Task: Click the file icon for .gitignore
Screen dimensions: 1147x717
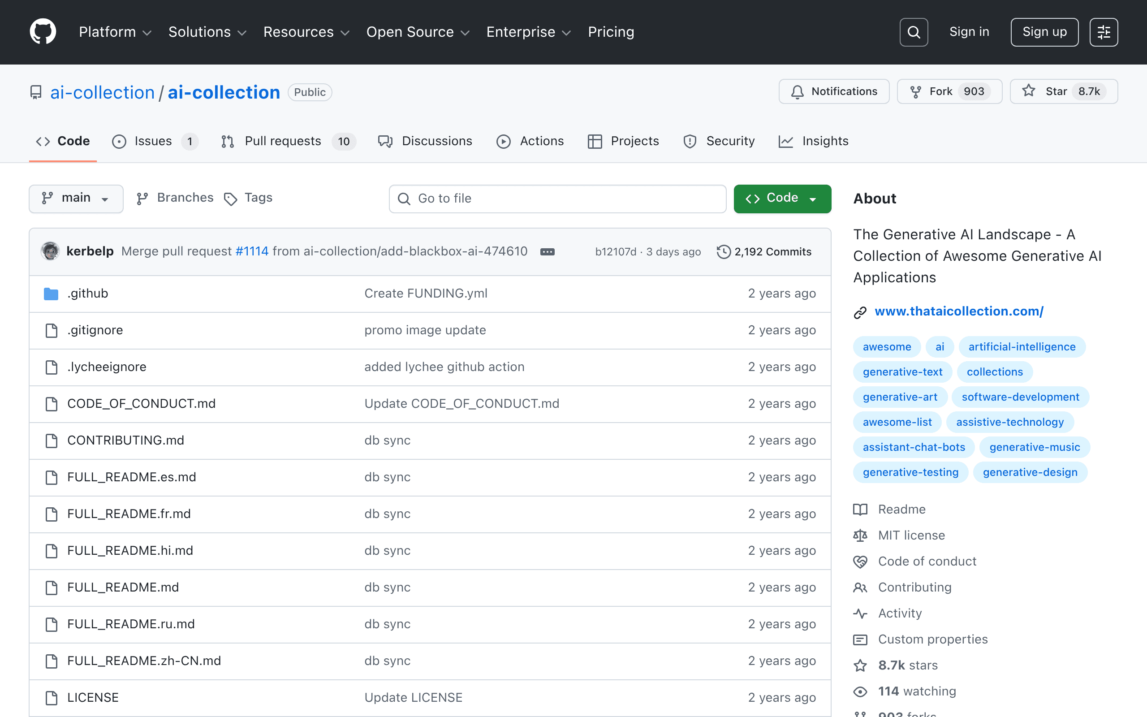Action: tap(51, 331)
